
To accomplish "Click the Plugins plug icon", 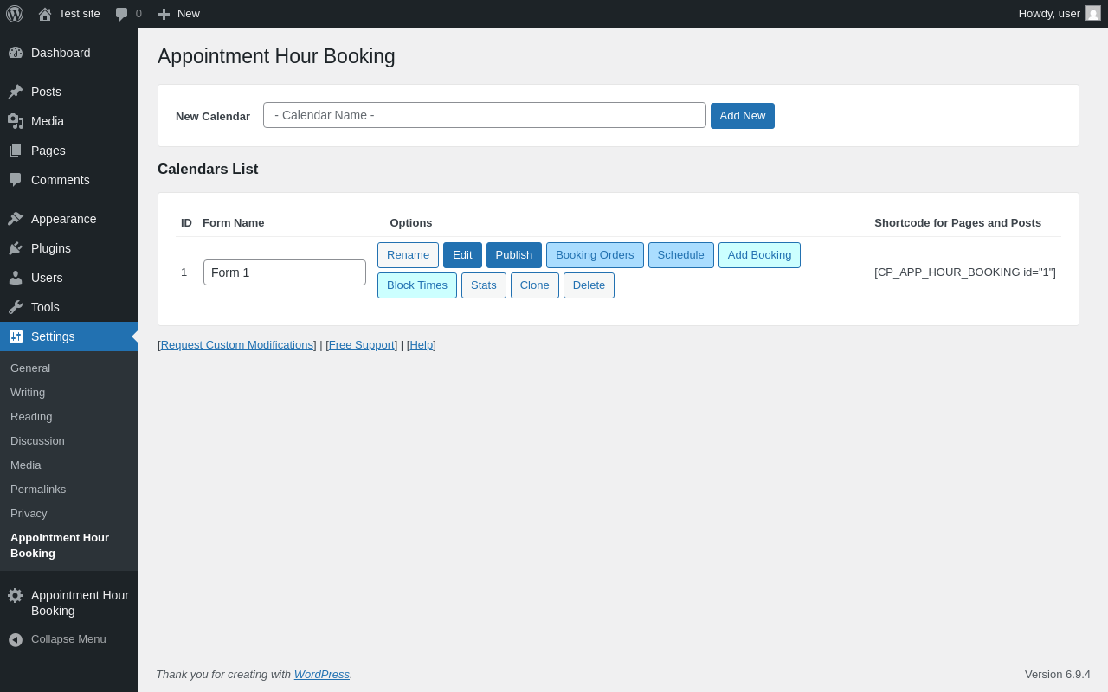I will click(x=16, y=248).
